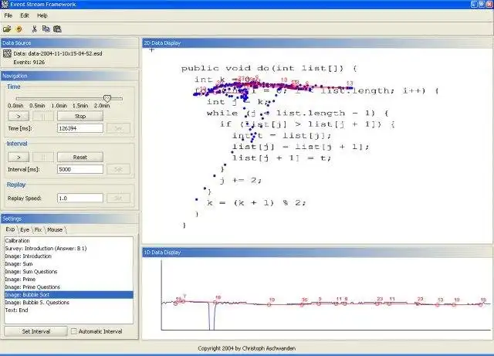Switch to the Fix settings tab

(38, 229)
